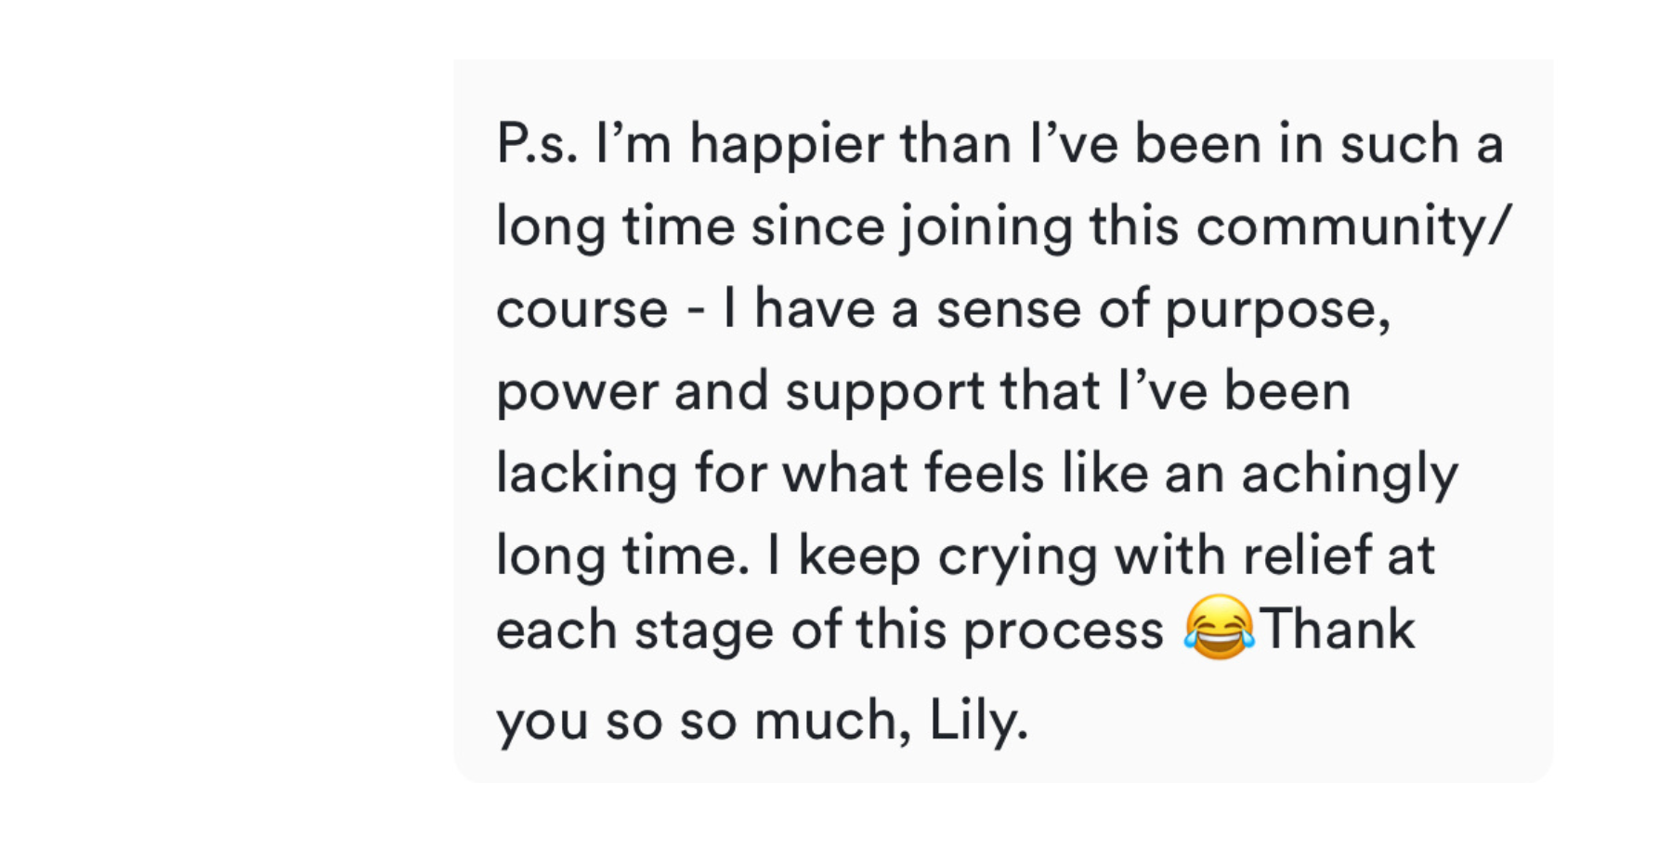Click the word "feels" in the message
This screenshot has width=1672, height=848.
[985, 474]
